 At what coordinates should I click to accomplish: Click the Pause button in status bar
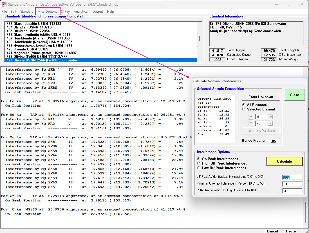pos(291,231)
